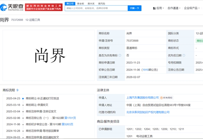
Task: Select the 查关系 search tab
Action: coord(91,4)
